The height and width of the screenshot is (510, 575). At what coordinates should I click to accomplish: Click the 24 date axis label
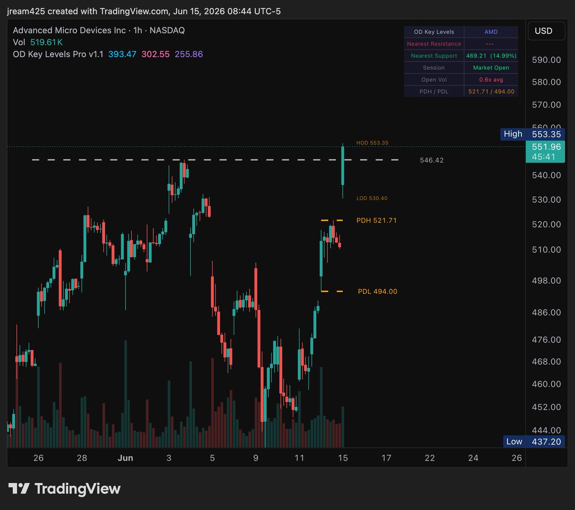(473, 458)
